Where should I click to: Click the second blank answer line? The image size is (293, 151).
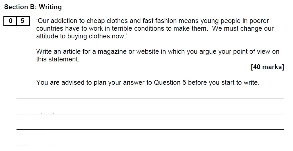point(150,114)
